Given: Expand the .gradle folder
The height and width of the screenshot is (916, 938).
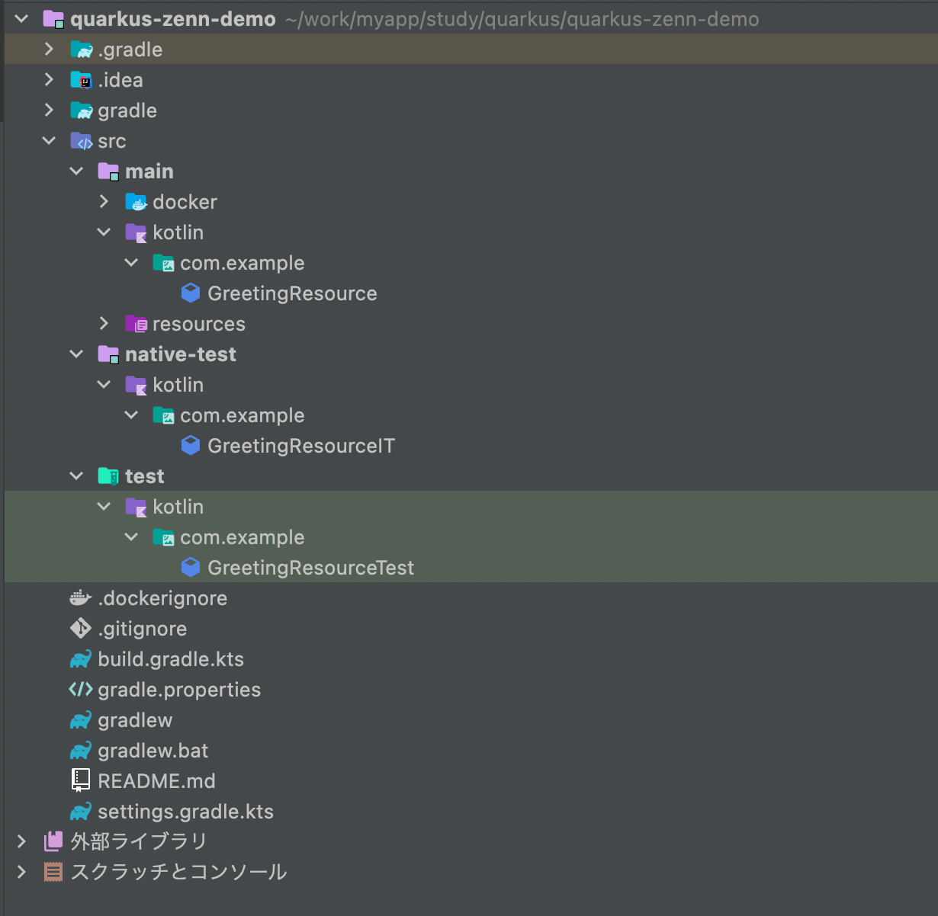Looking at the screenshot, I should (x=49, y=50).
